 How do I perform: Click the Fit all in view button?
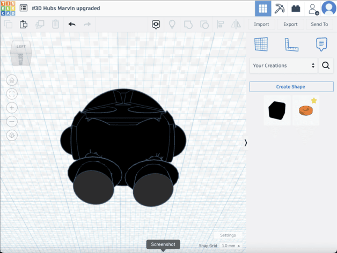[12, 94]
